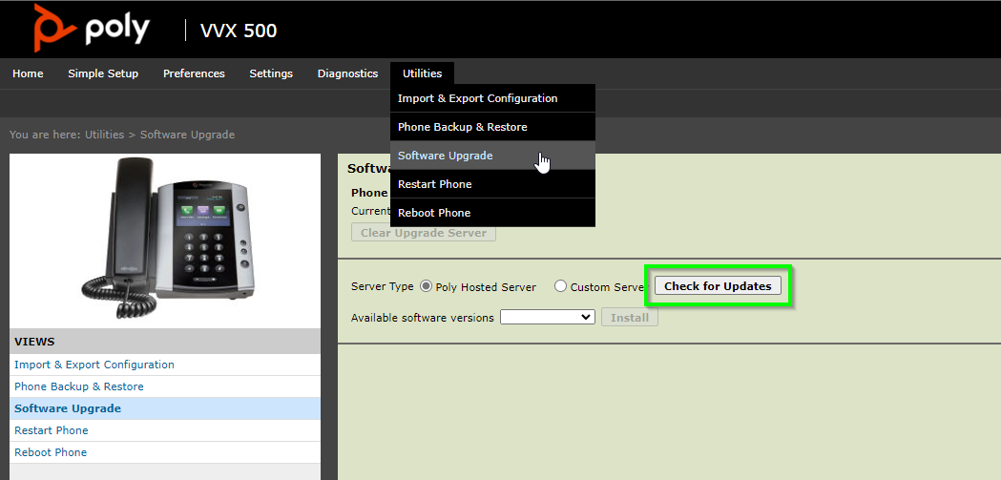
Task: Open the Home menu
Action: click(28, 73)
